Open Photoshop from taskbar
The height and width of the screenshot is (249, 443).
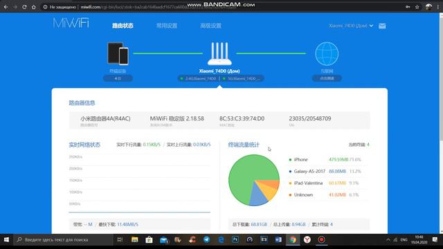(235, 240)
